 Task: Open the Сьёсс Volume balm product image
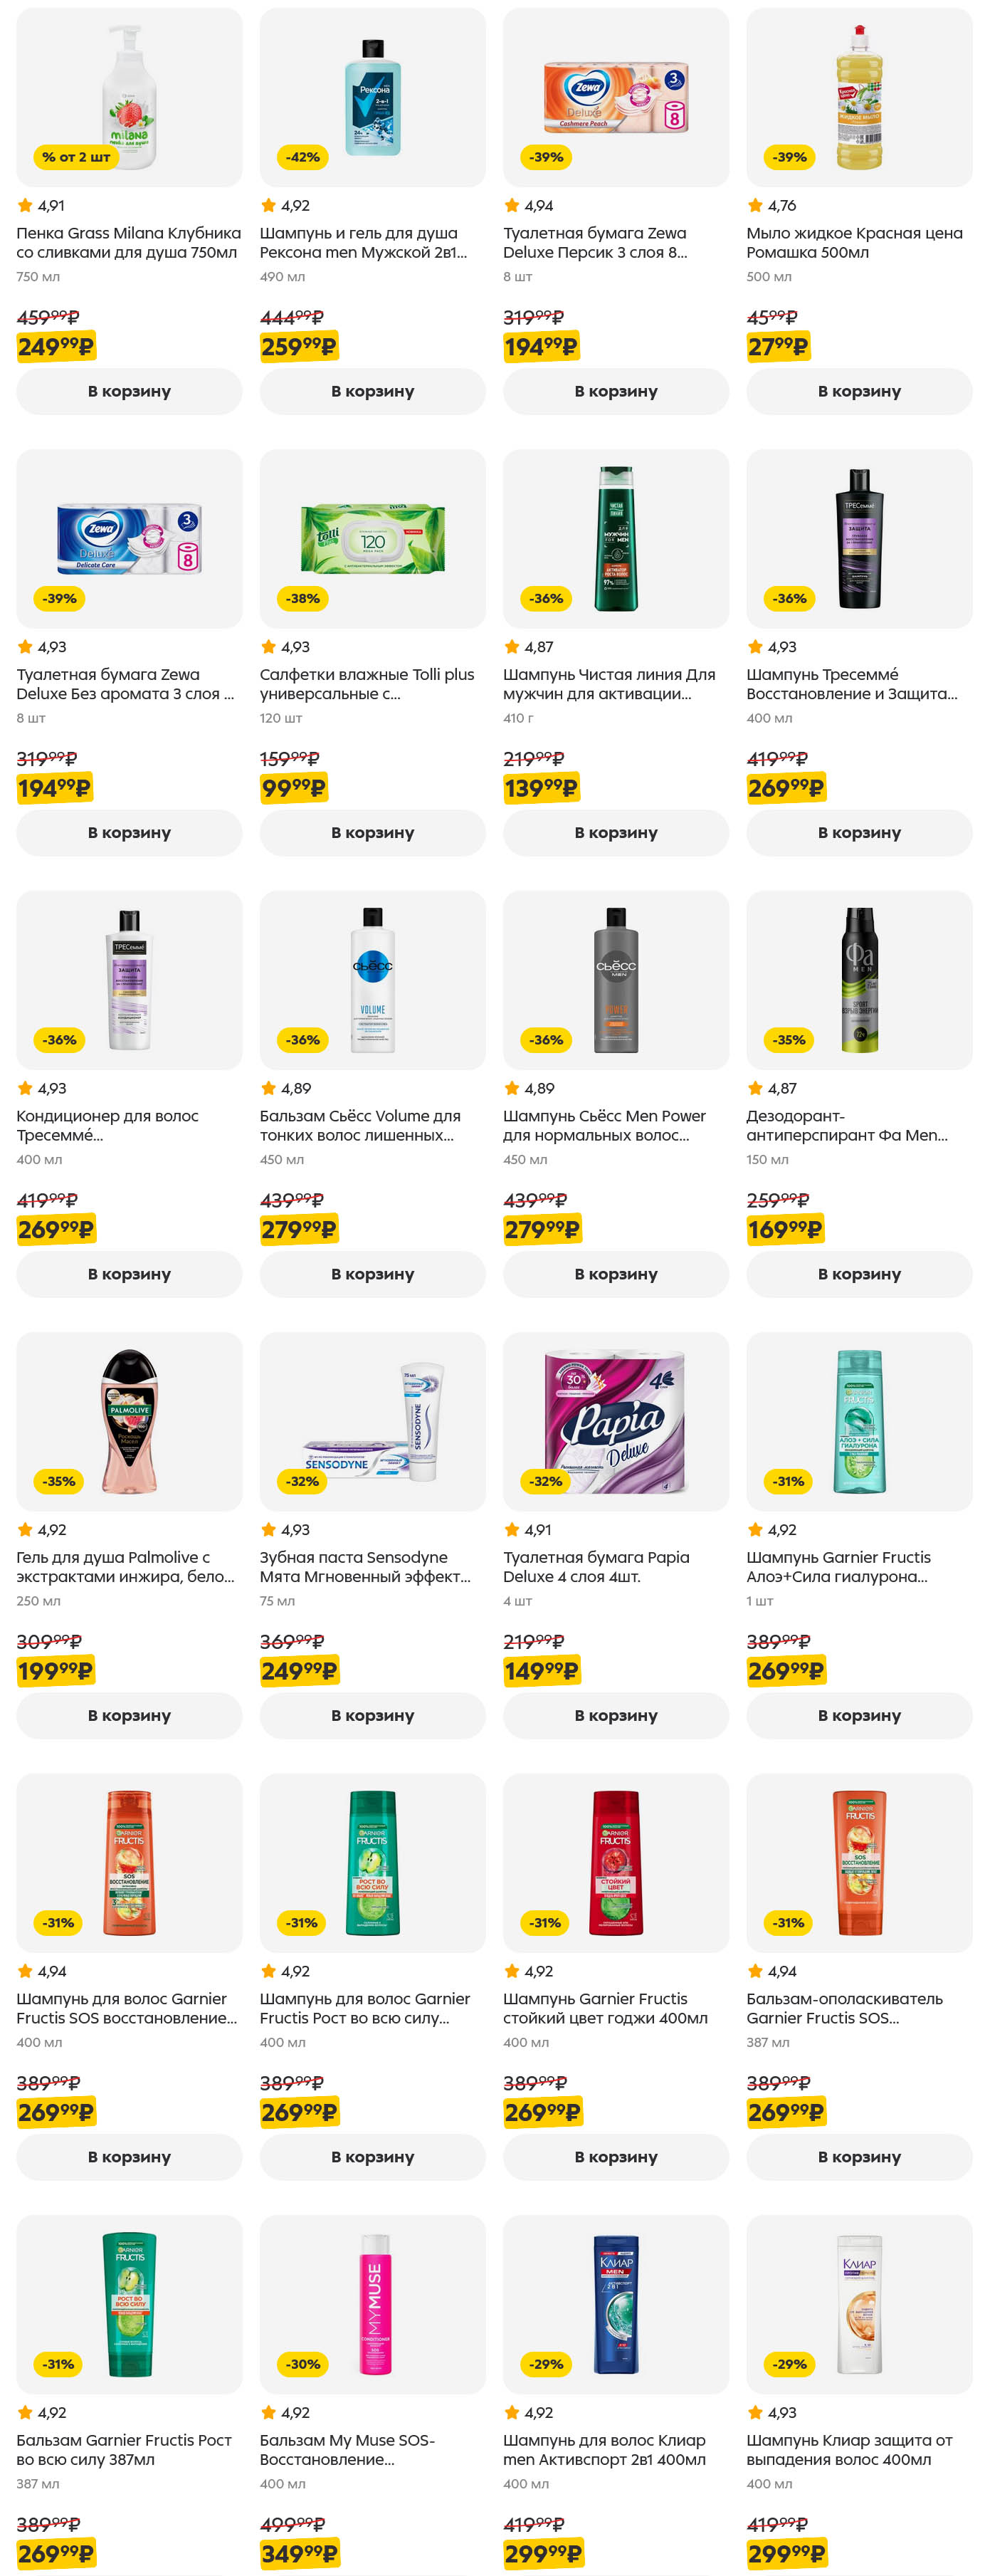(372, 979)
